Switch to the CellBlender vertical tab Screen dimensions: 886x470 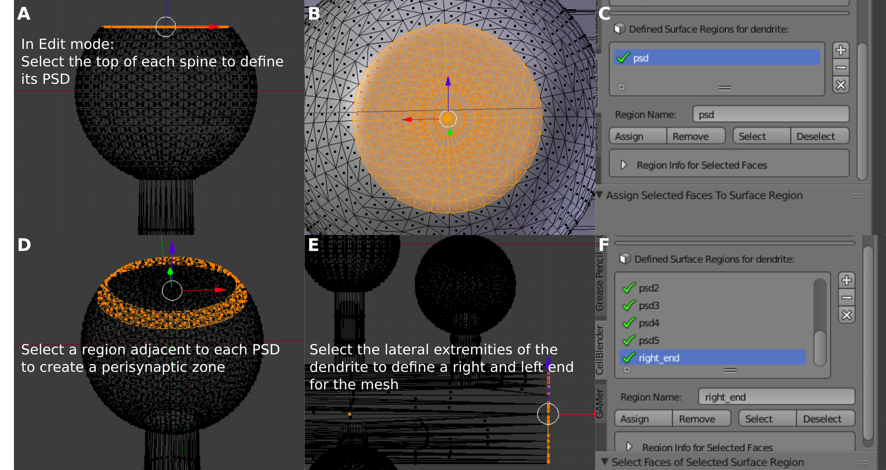coord(600,350)
